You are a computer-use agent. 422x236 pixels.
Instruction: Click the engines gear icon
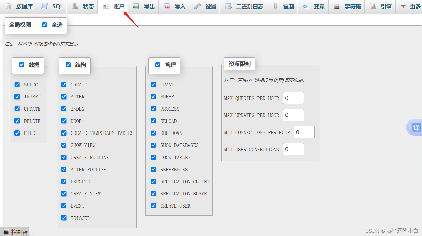[x=373, y=6]
